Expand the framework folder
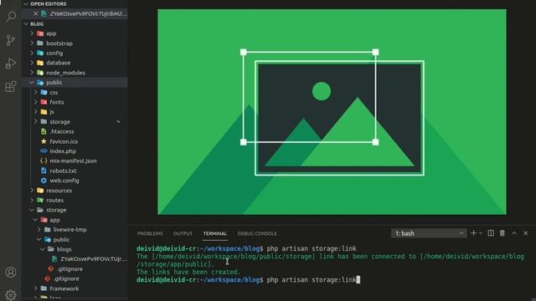Image resolution: width=536 pixels, height=301 pixels. point(75,288)
